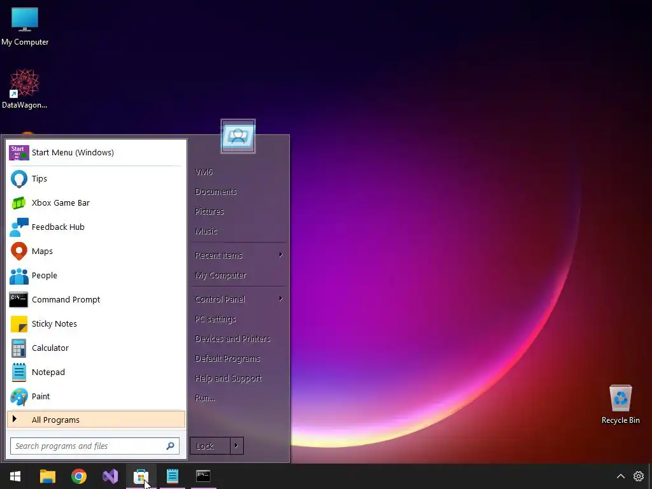
Task: Launch Paint
Action: (96, 396)
